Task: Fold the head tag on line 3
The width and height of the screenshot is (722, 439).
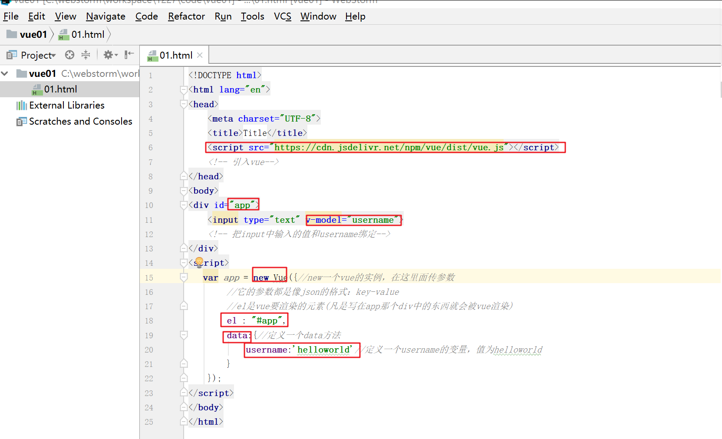Action: click(184, 104)
